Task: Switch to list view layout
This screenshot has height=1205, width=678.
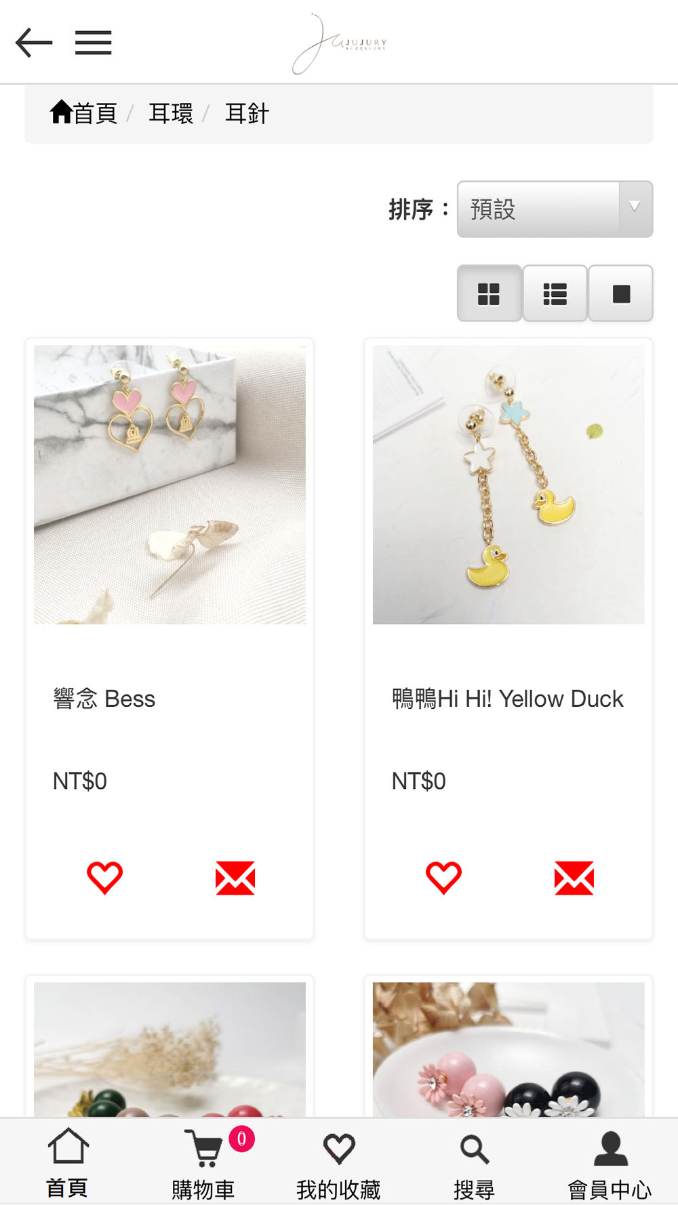Action: click(x=555, y=293)
